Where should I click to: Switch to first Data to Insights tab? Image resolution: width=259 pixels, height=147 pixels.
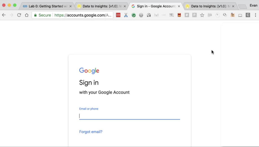[x=101, y=6]
